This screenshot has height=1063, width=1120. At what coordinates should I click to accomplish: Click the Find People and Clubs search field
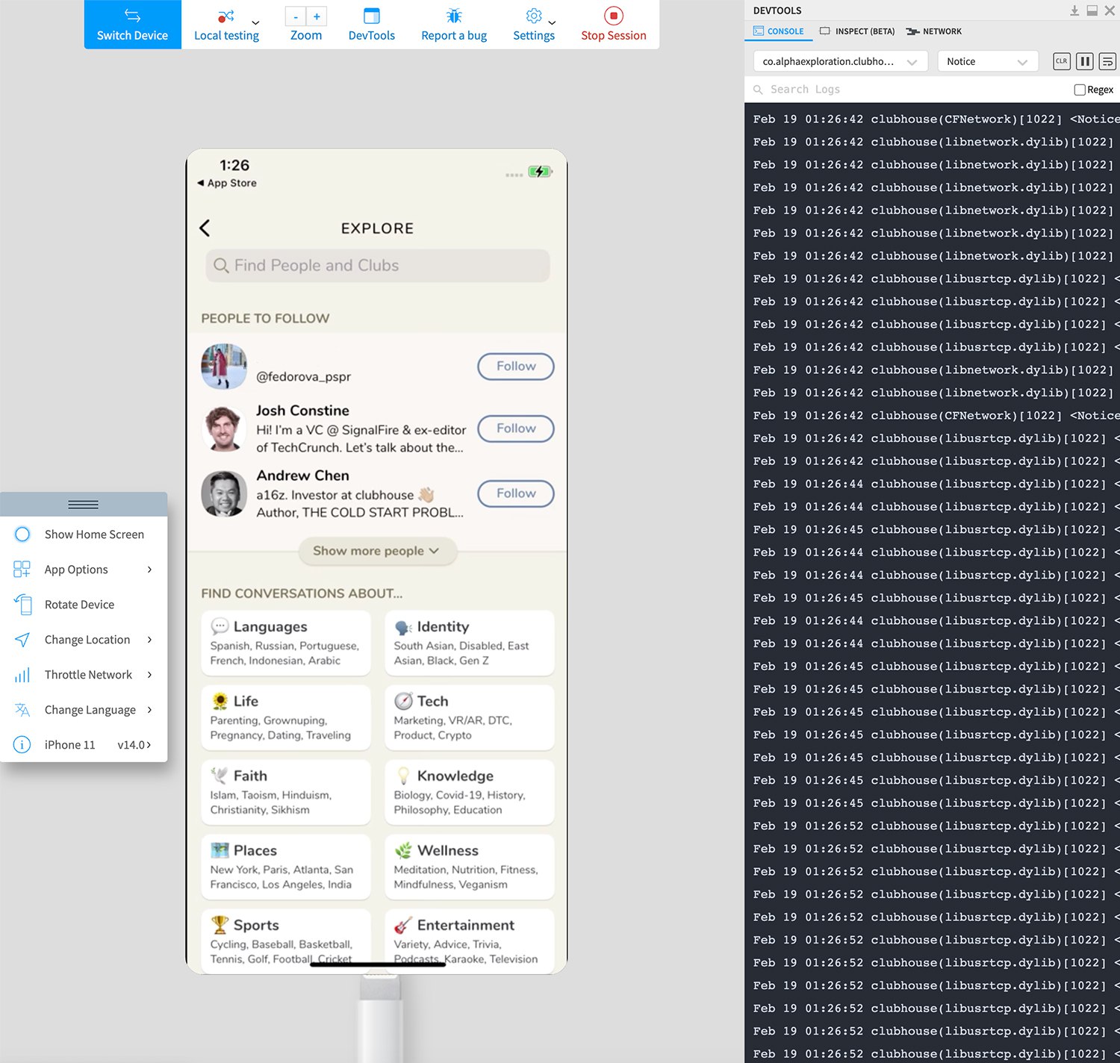[x=378, y=266]
